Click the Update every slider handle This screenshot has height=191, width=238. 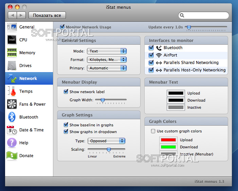[x=189, y=27]
